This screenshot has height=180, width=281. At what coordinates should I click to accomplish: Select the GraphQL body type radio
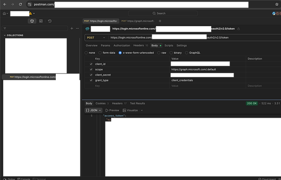pyautogui.click(x=187, y=53)
